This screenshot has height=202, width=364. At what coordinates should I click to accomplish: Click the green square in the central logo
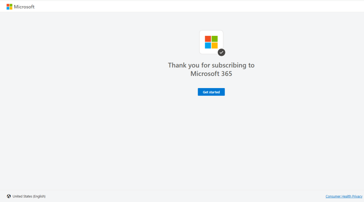tap(215, 39)
